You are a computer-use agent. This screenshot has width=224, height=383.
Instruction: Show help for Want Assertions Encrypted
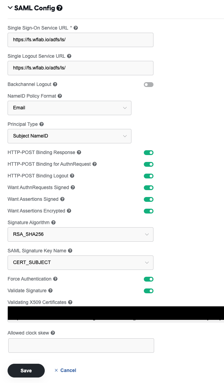(69, 211)
